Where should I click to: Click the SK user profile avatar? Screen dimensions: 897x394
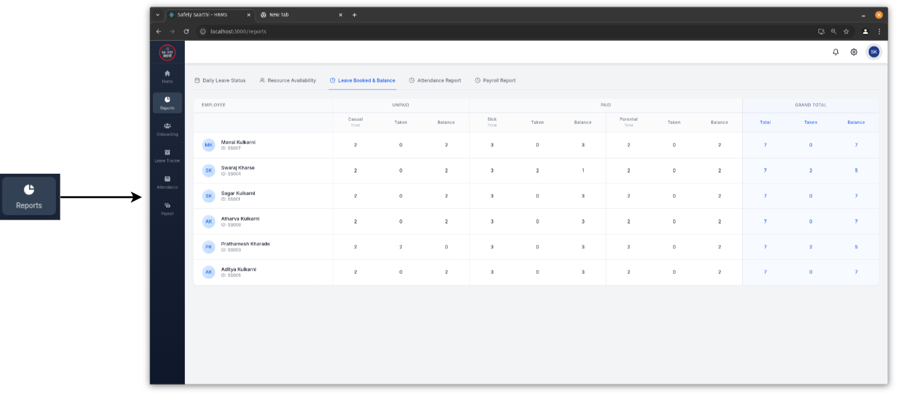874,52
